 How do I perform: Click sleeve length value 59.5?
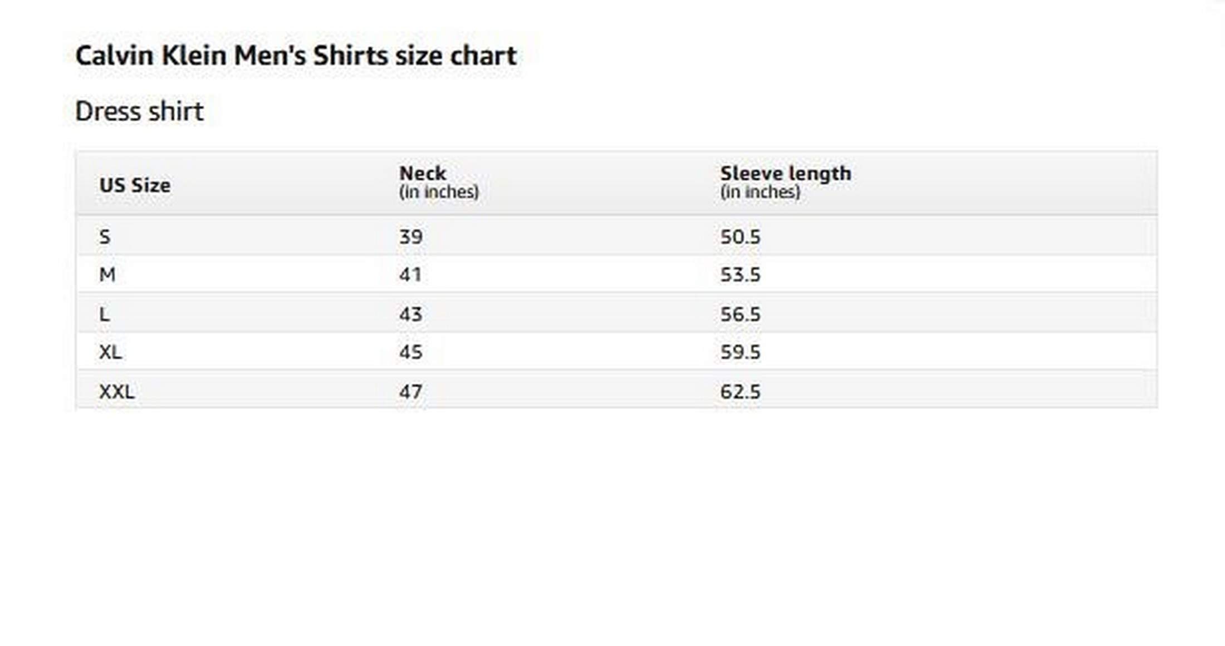(740, 352)
